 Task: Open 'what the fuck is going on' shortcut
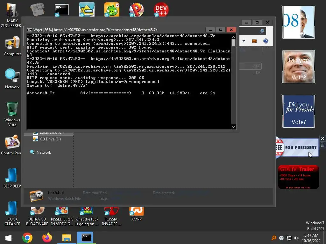[87, 217]
